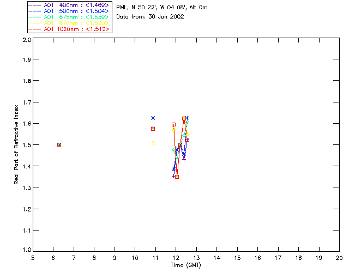Select the AOT 1020nm legend entry
Image resolution: width=349 pixels, height=279 pixels.
click(69, 29)
